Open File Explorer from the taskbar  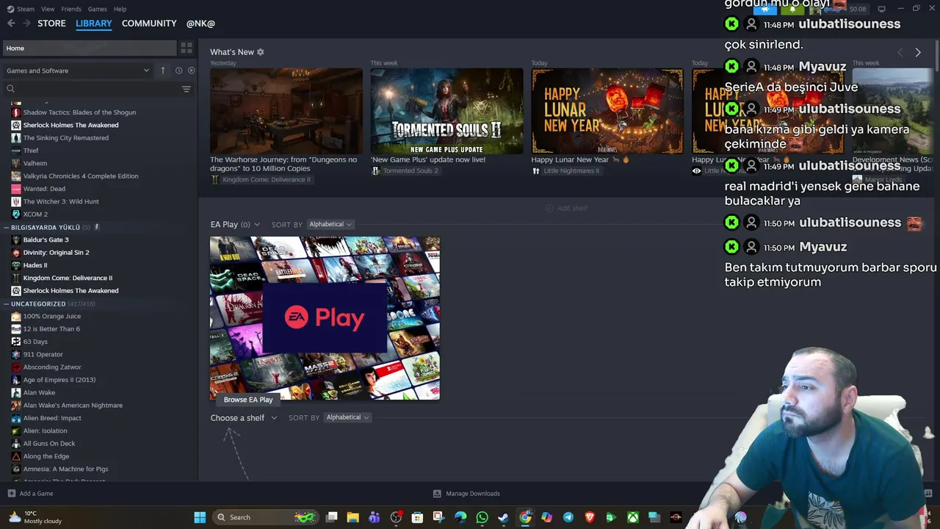(x=352, y=517)
